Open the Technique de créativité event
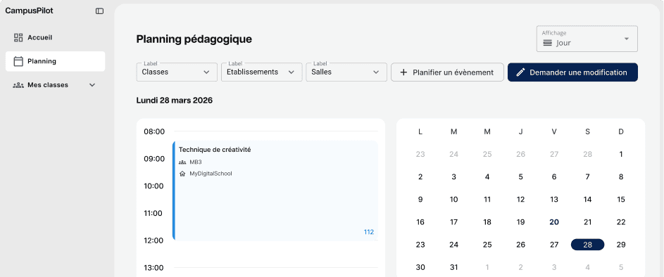The width and height of the screenshot is (664, 277). [275, 191]
